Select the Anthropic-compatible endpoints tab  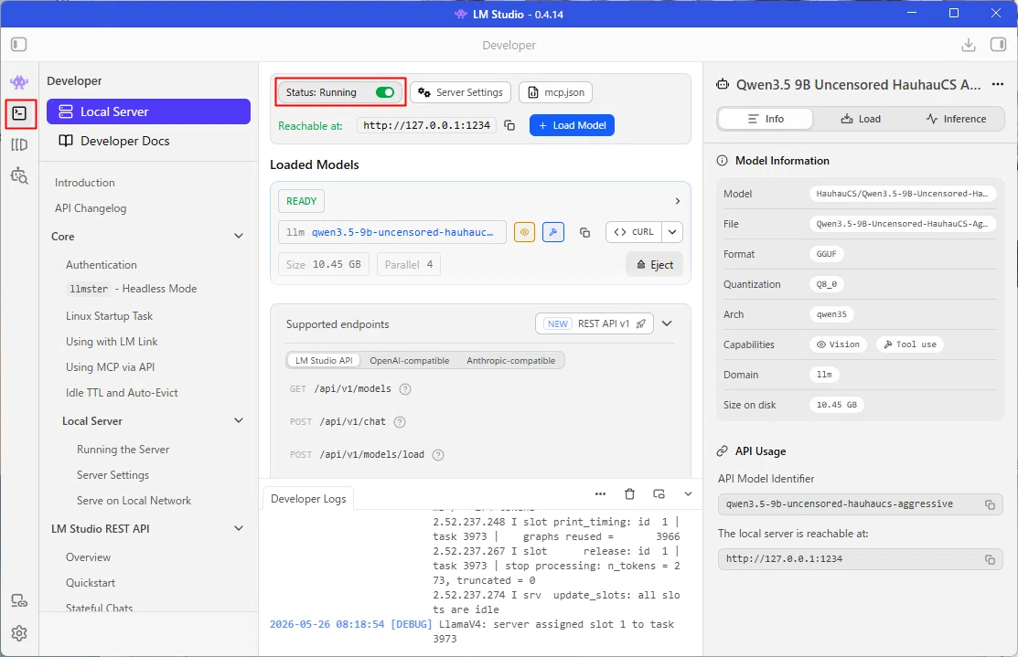tap(511, 361)
